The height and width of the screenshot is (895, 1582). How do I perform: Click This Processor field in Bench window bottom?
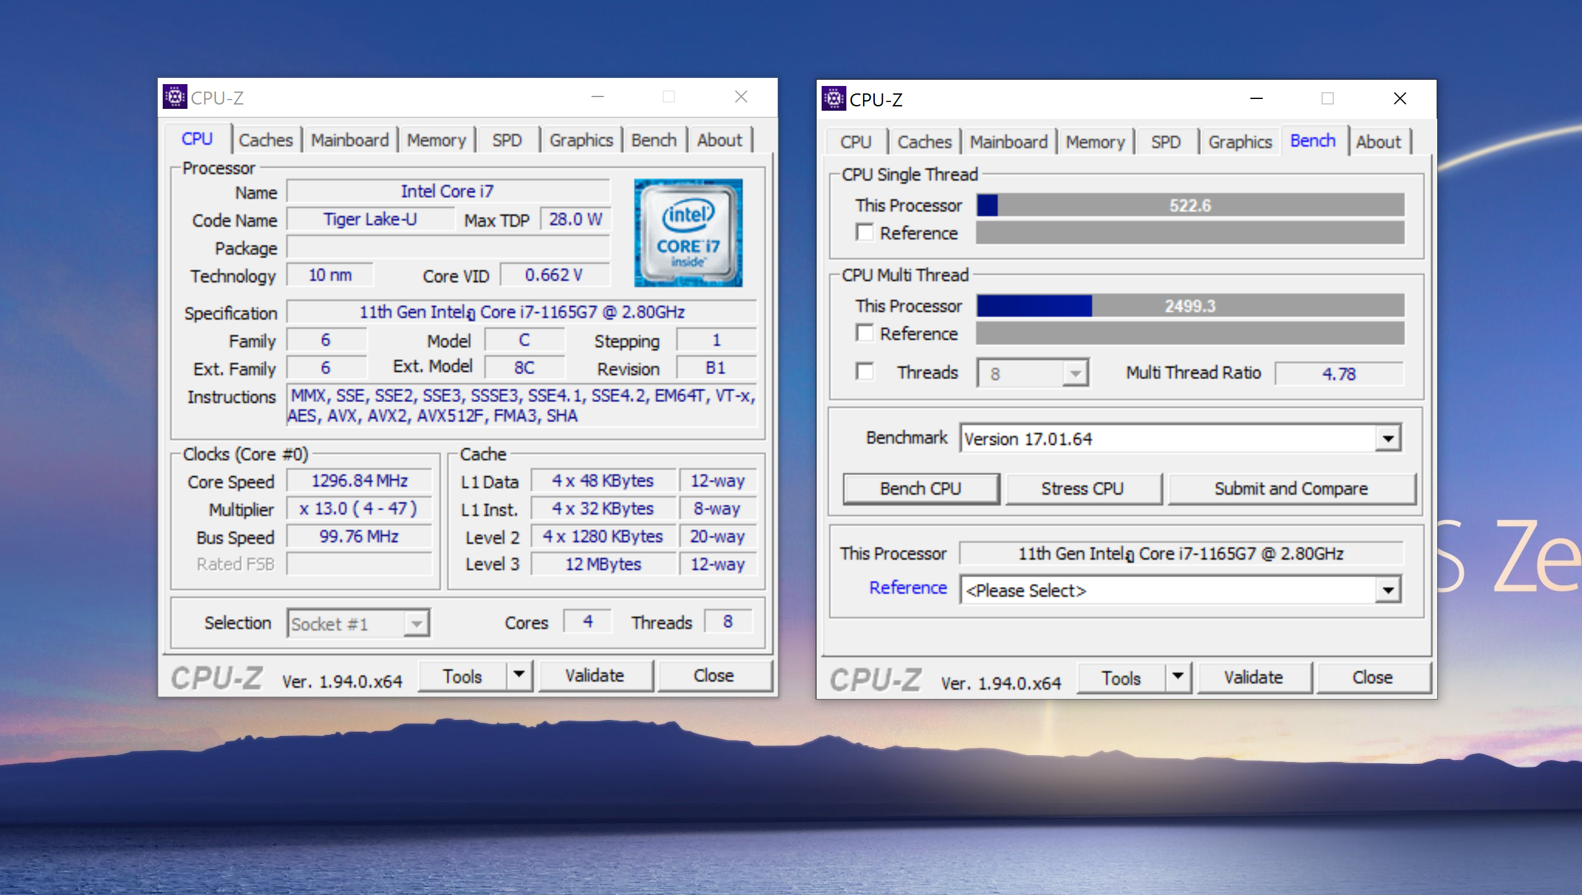[x=1181, y=553]
